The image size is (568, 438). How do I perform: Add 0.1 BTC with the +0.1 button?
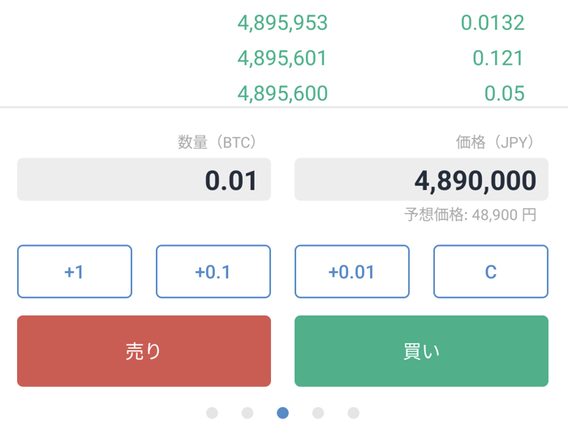tap(213, 272)
